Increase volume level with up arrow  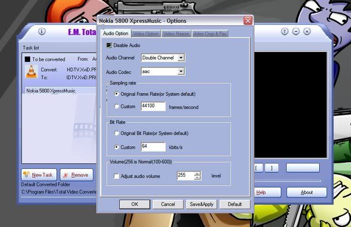(197, 173)
